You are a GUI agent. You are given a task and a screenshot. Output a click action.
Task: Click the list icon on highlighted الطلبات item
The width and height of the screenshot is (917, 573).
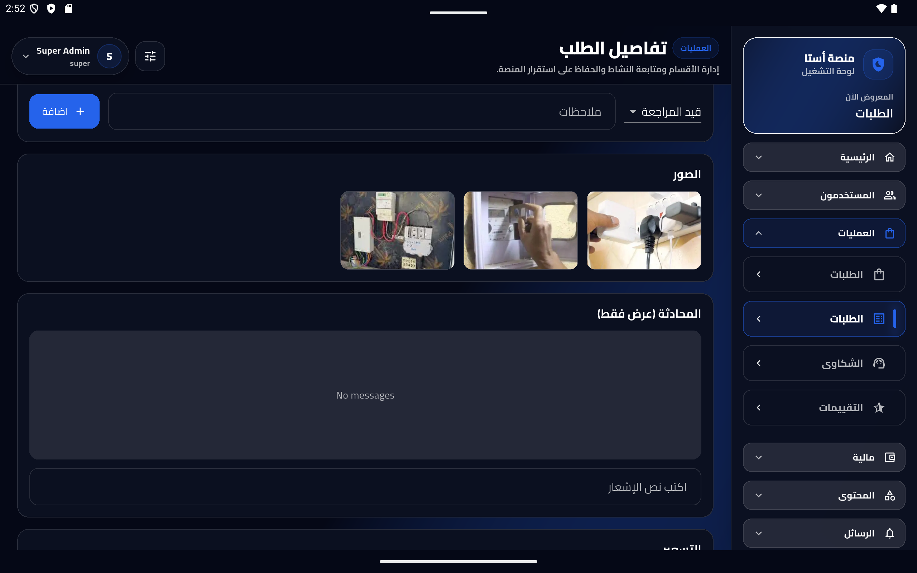[x=879, y=319]
